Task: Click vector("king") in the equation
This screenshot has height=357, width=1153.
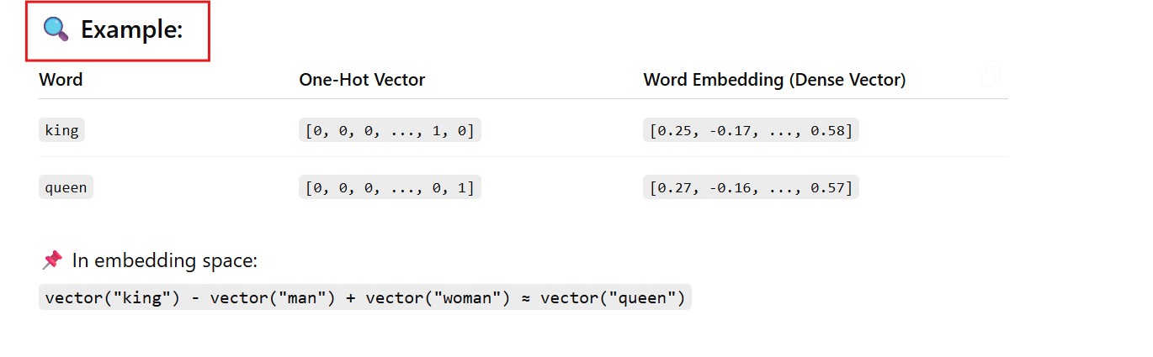Action: pos(112,297)
